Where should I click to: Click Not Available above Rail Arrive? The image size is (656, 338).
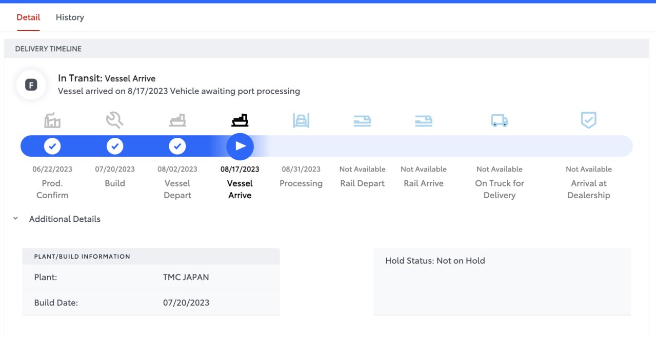[x=424, y=169]
